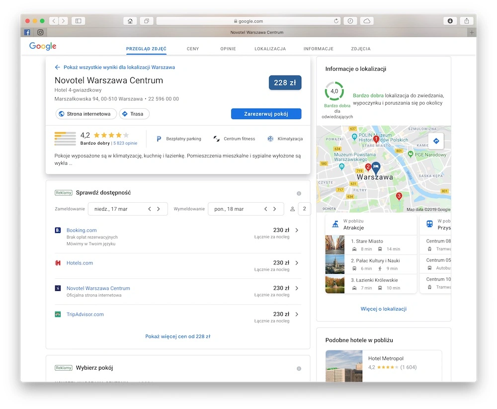The height and width of the screenshot is (409, 497).
Task: Click the Google logo
Action: coord(43,46)
